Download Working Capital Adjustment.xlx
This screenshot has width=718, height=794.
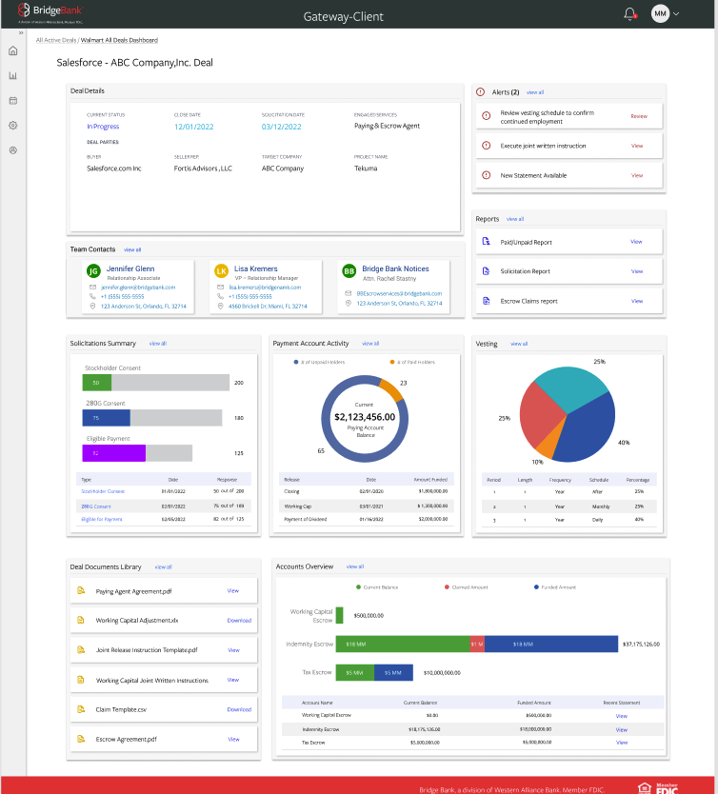(239, 621)
